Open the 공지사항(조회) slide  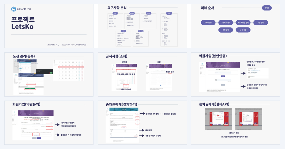(x=142, y=74)
